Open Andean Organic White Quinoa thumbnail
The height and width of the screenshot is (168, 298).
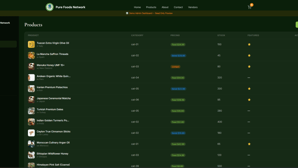(31, 78)
